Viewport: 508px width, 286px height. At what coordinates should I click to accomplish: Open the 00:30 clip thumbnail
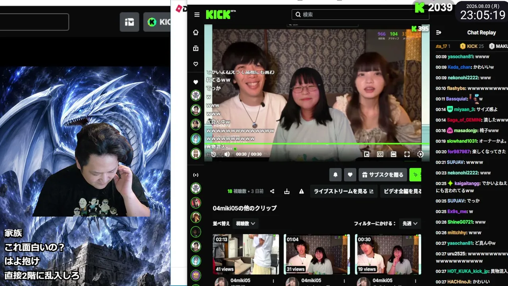click(388, 254)
